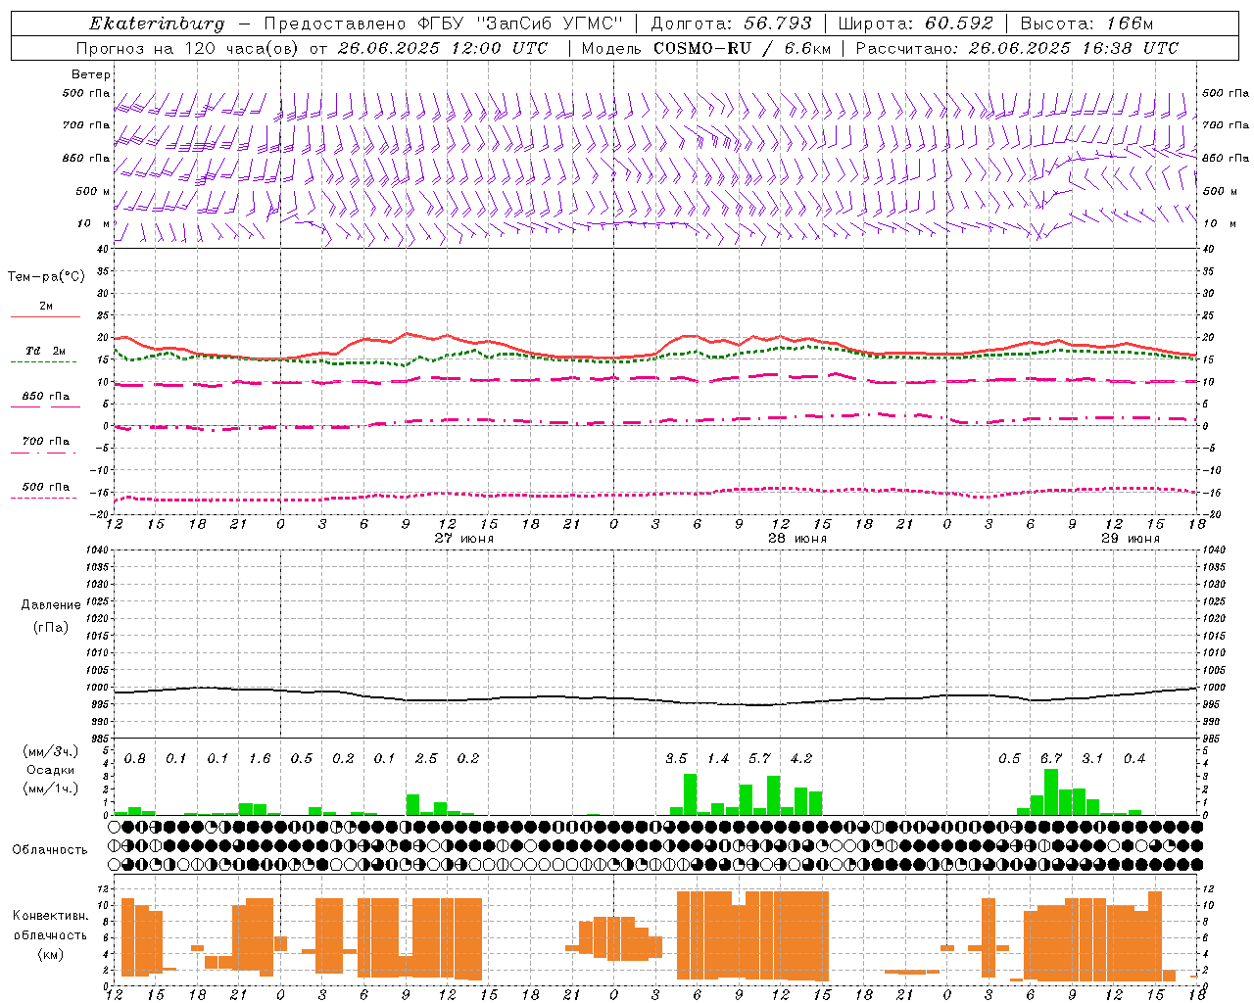Viewport: 1254px width, 1003px height.
Task: Click the 'Широта: 60.592' value
Action: pyautogui.click(x=915, y=24)
